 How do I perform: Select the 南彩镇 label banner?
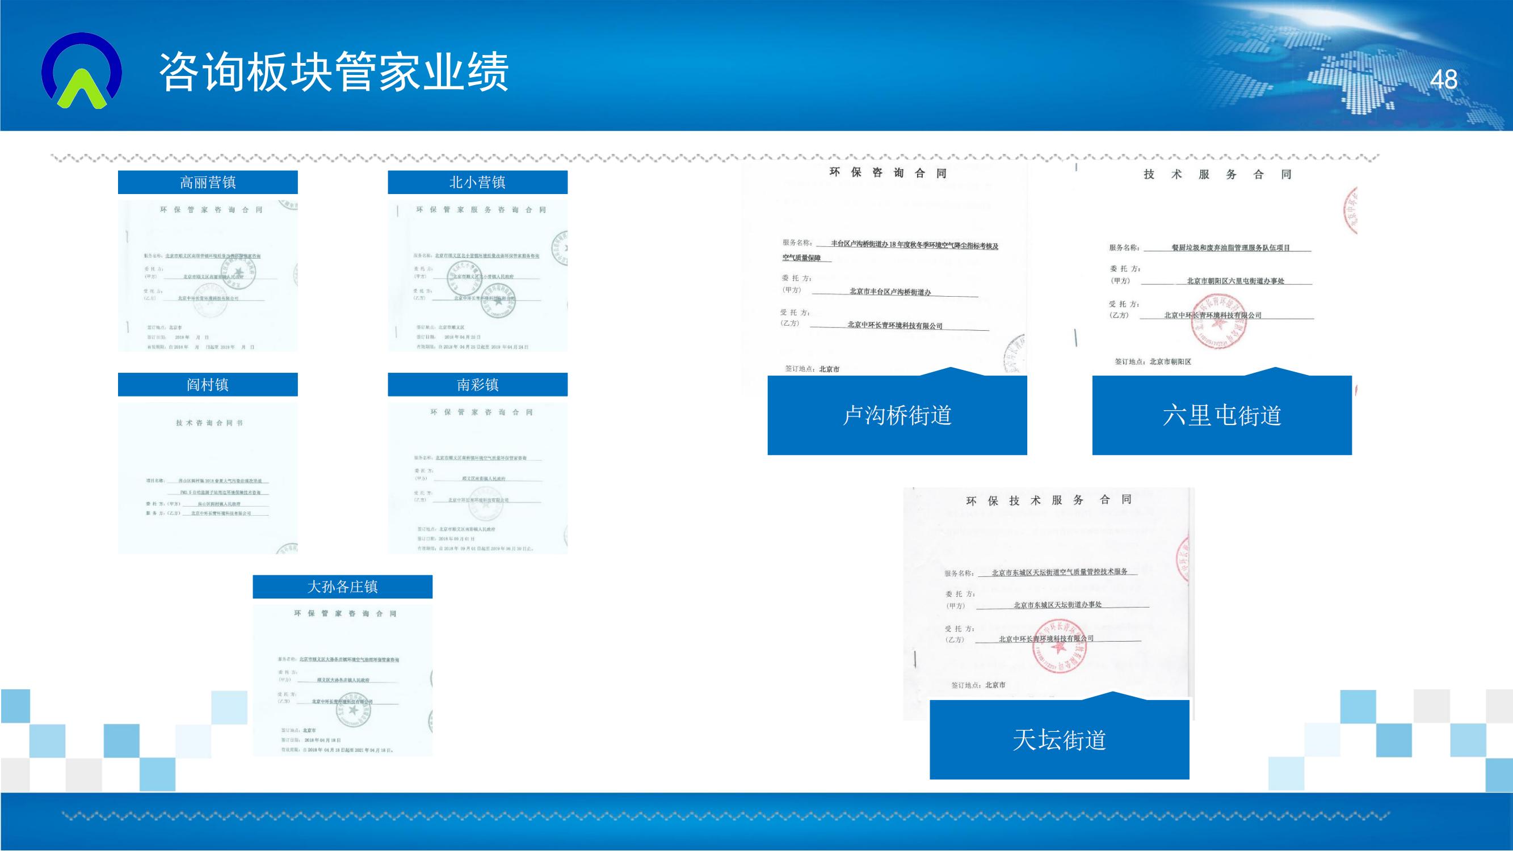(x=477, y=385)
